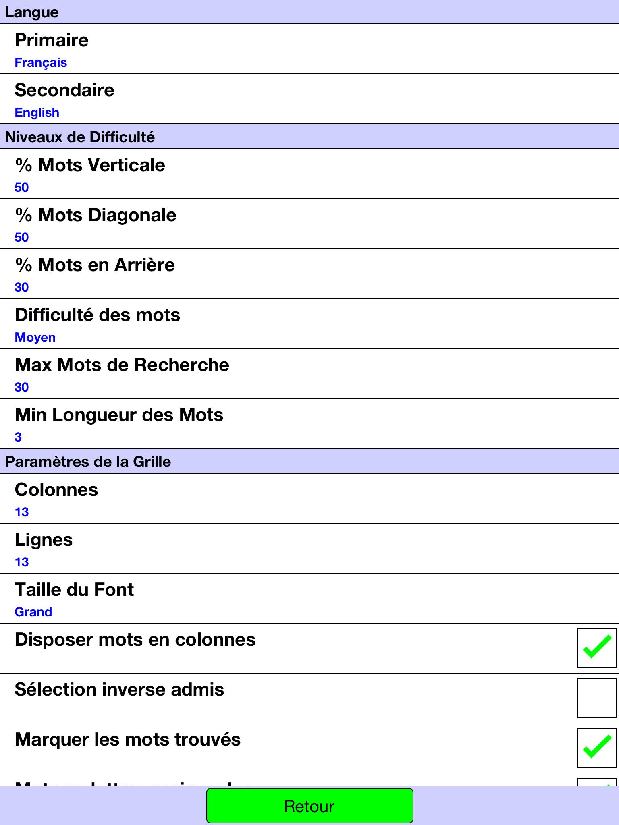Tap the Moyen difficulty value

35,338
